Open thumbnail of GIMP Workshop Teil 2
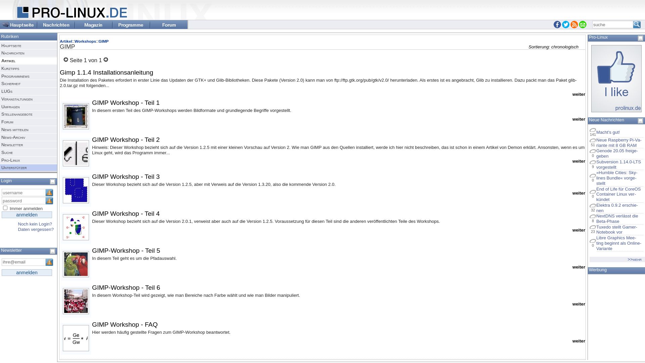The image size is (645, 363). pos(76,153)
